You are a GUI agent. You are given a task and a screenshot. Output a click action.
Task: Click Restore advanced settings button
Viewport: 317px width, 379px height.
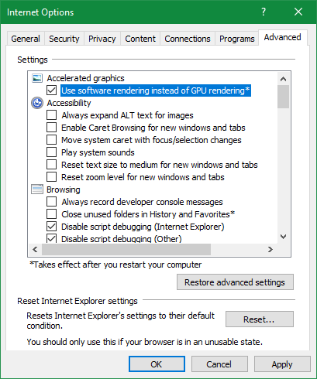click(235, 282)
